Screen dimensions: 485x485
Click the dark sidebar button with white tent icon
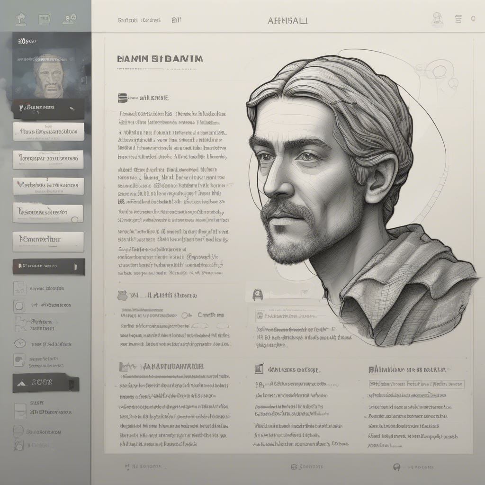tap(46, 383)
